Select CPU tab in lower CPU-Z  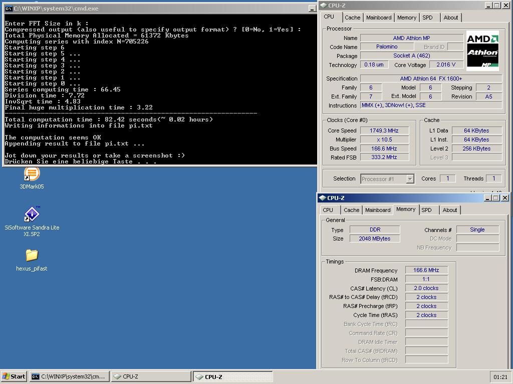click(328, 210)
